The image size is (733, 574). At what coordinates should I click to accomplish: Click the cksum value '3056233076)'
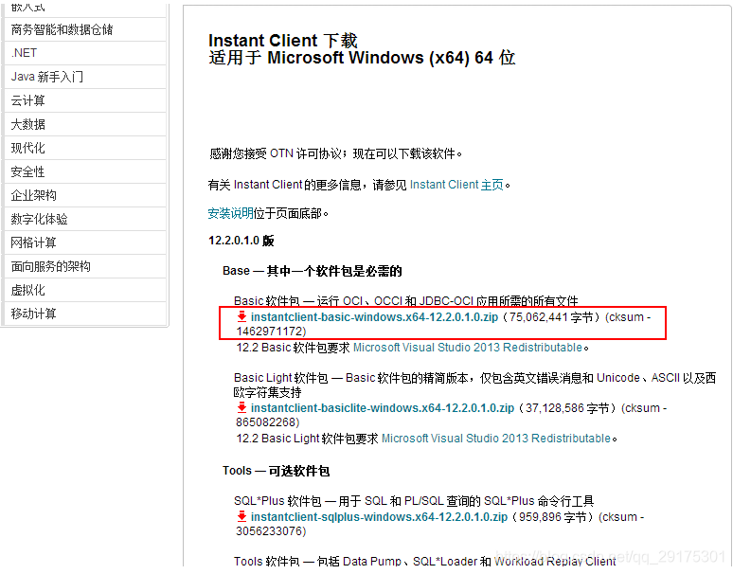coord(271,531)
